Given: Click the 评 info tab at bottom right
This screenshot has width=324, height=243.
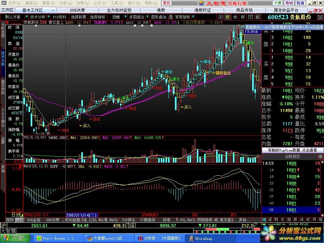Looking at the screenshot, I should click(x=314, y=220).
